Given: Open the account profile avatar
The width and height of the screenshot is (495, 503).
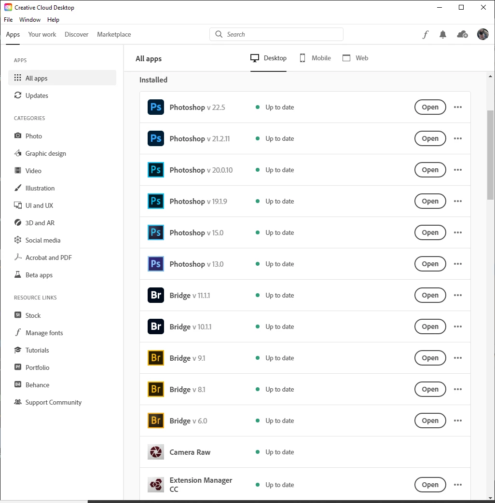Looking at the screenshot, I should (483, 34).
